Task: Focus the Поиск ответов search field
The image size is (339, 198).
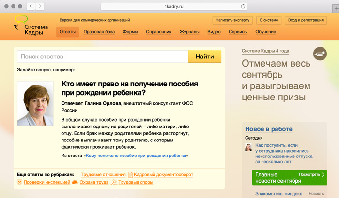Action: tap(103, 57)
